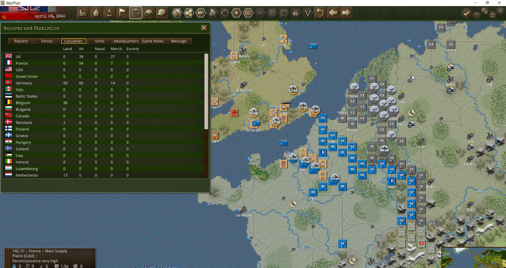Close the Reports and Statistics panel

click(x=204, y=28)
